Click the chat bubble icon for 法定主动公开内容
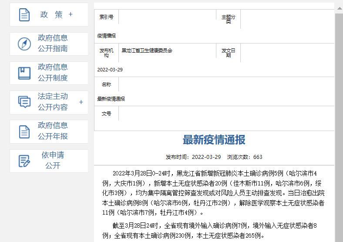This screenshot has width=343, height=242. [x=24, y=102]
